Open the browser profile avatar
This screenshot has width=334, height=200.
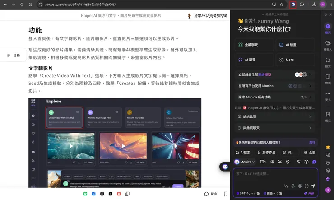(x=323, y=4)
